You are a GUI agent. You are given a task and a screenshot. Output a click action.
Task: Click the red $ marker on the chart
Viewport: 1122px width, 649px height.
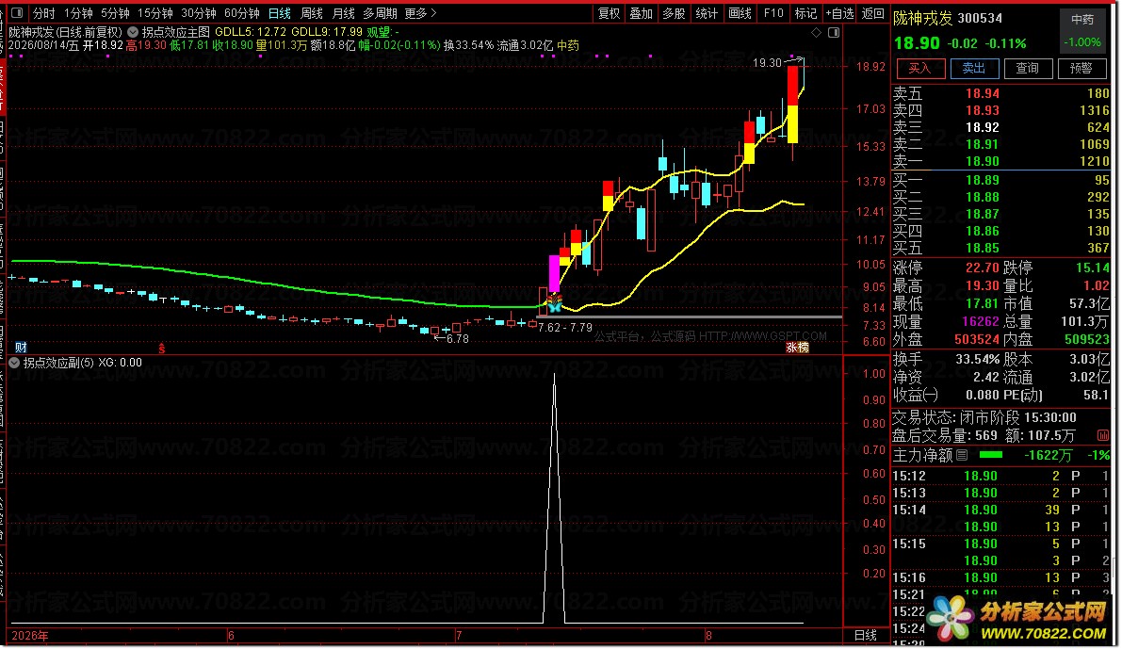pos(162,349)
